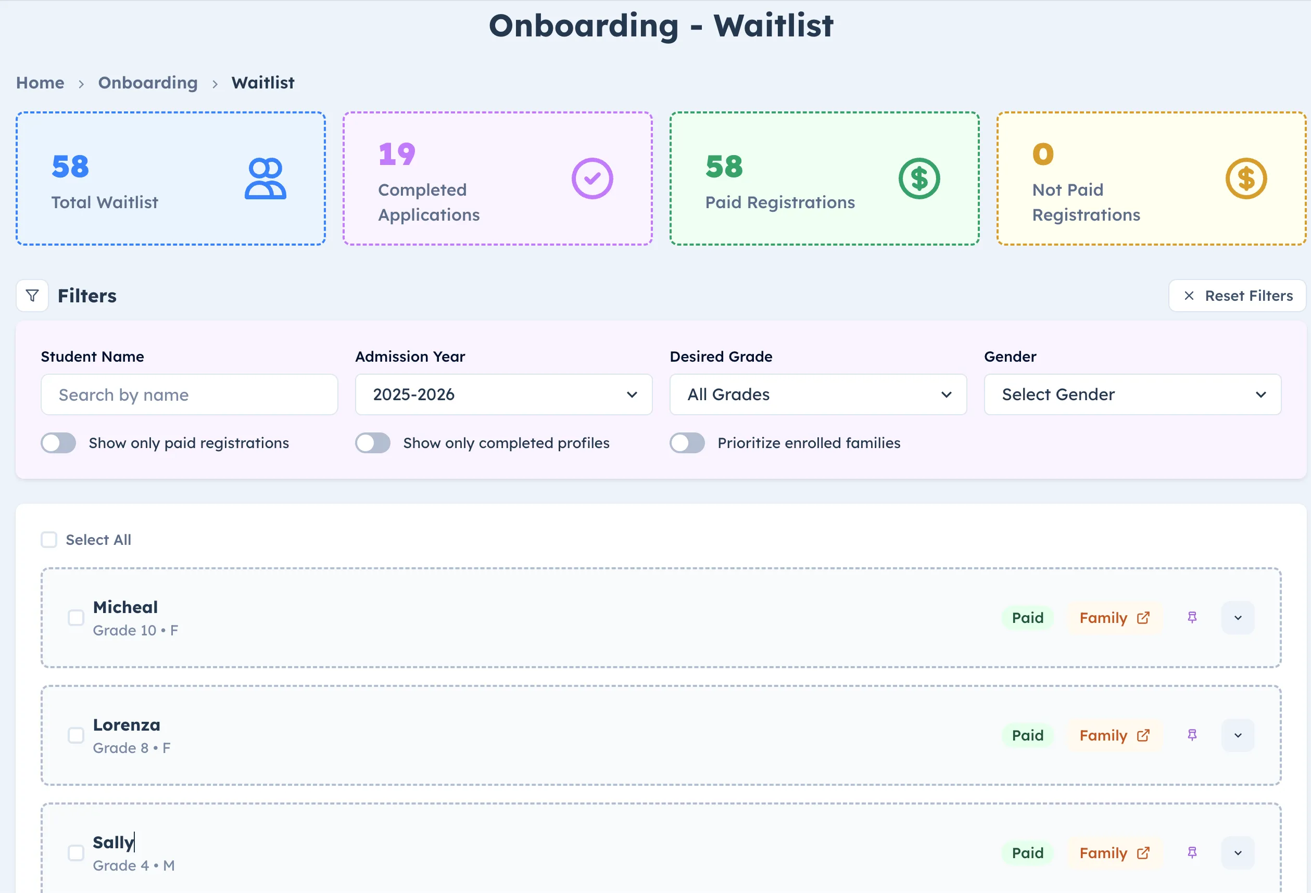Click the Search by name input field
The width and height of the screenshot is (1311, 893).
[x=189, y=394]
